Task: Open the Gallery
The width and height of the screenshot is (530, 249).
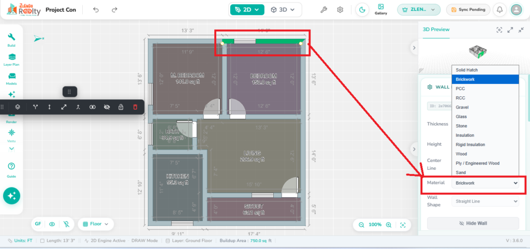Action: 380,9
